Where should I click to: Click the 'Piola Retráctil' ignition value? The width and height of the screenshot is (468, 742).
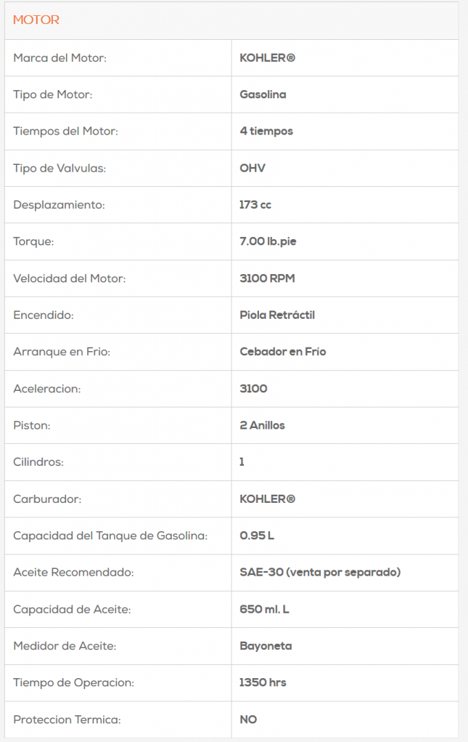tap(277, 315)
